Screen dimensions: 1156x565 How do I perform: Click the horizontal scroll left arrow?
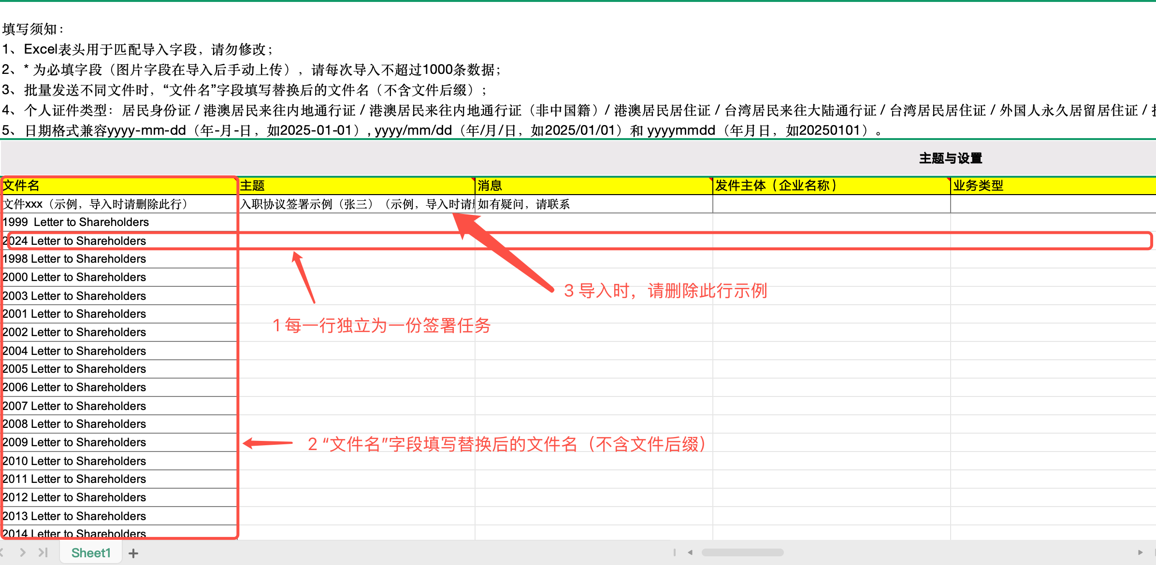690,552
